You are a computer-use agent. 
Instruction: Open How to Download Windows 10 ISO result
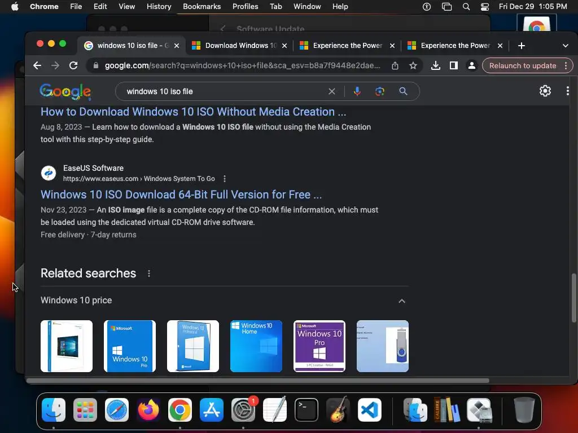[x=193, y=112]
